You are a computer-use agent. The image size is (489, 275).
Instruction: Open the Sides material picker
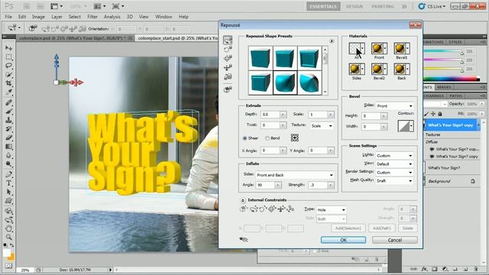pyautogui.click(x=357, y=70)
